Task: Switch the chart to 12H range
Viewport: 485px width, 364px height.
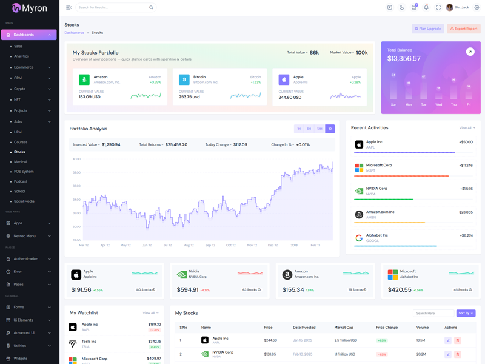Action: 319,129
